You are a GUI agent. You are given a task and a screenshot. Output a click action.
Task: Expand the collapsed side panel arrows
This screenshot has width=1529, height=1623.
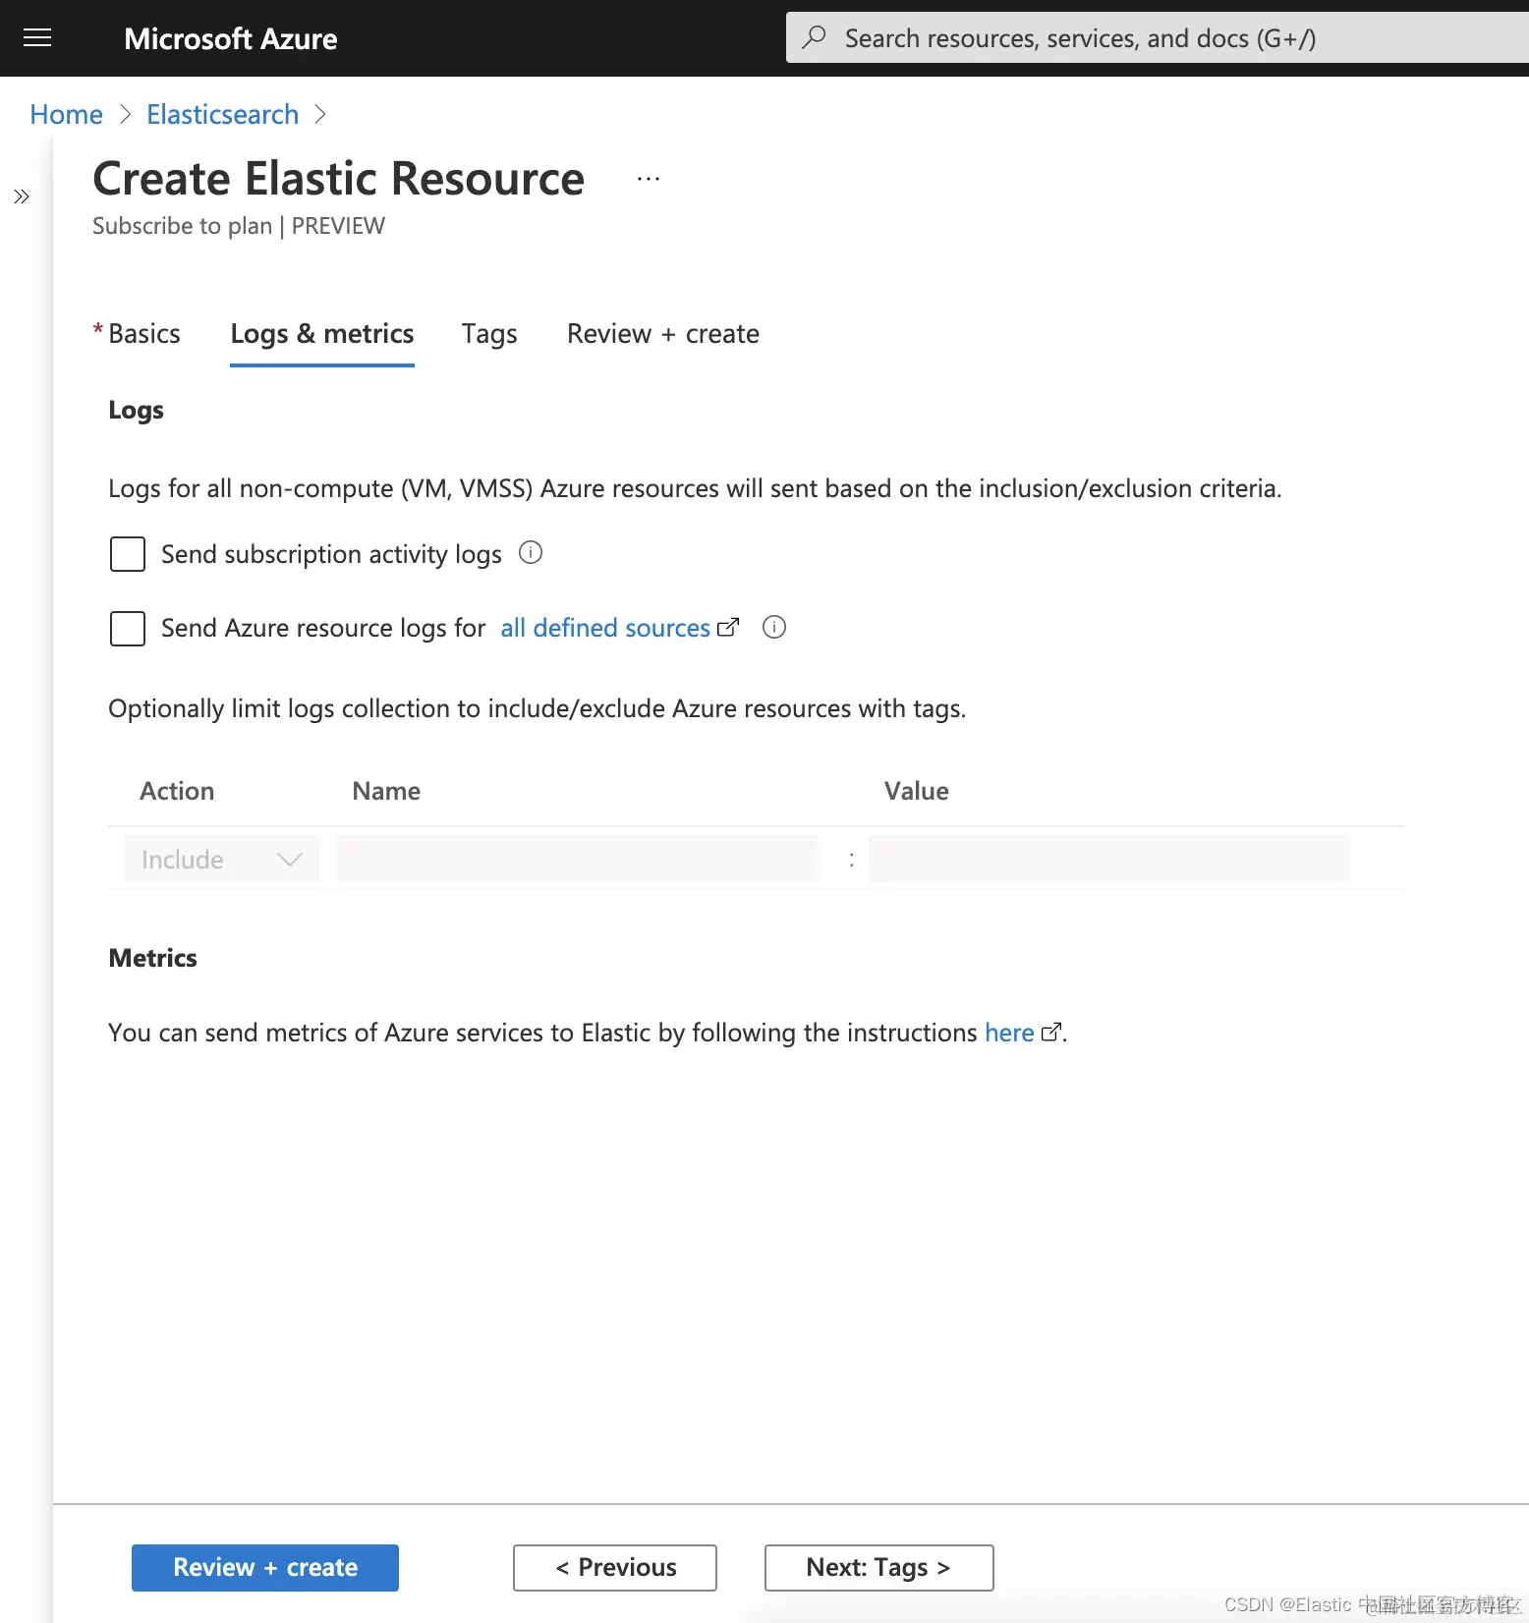pos(22,196)
